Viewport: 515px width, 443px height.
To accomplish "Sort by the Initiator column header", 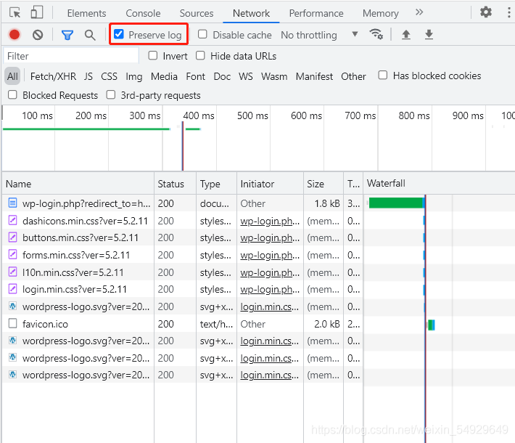I will click(x=270, y=184).
